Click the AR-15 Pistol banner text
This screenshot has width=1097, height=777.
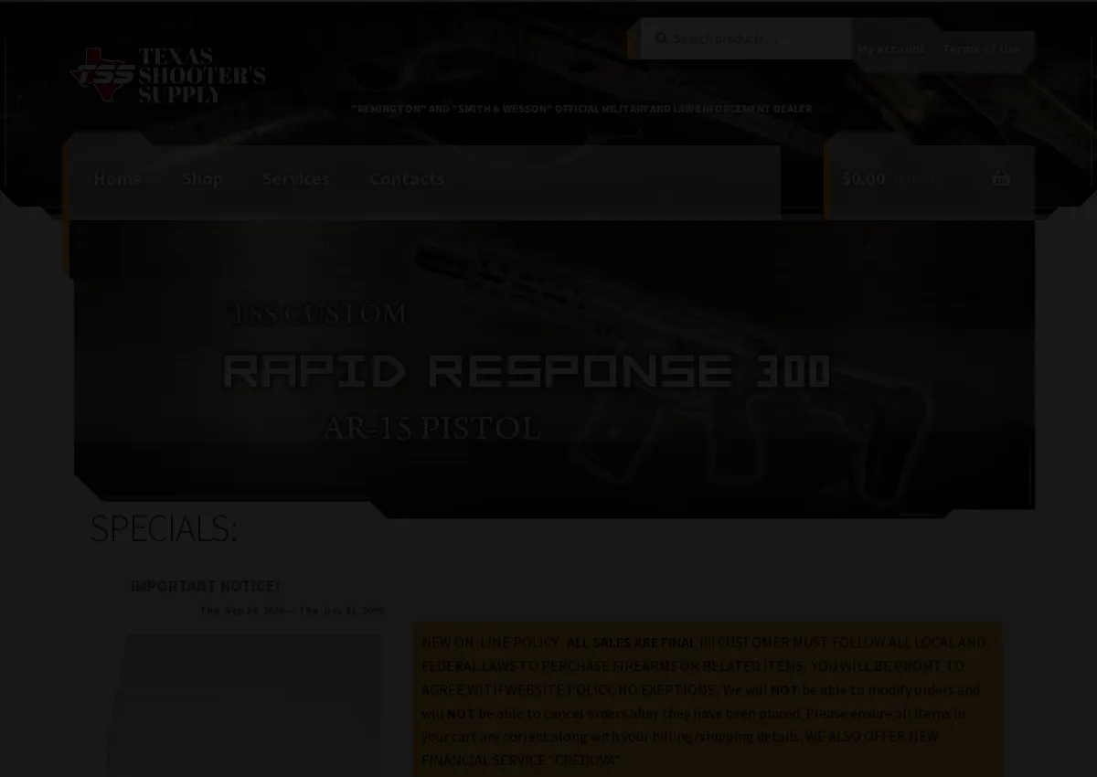(432, 428)
